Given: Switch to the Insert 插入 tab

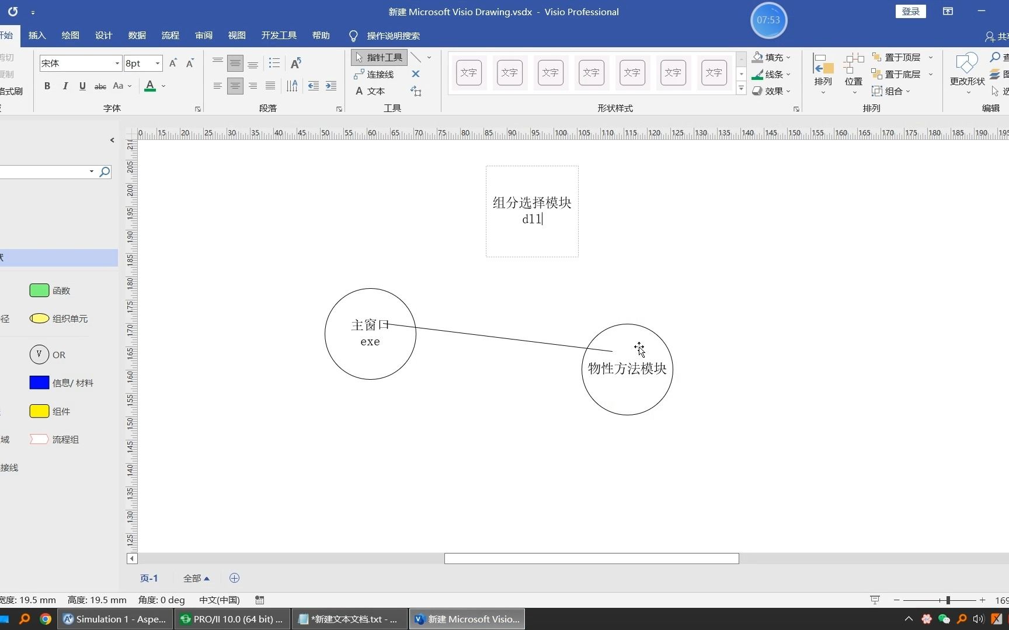Looking at the screenshot, I should click(37, 36).
